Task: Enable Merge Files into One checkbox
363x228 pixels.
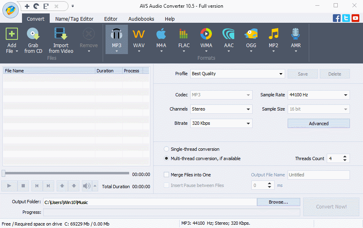Action: 166,175
